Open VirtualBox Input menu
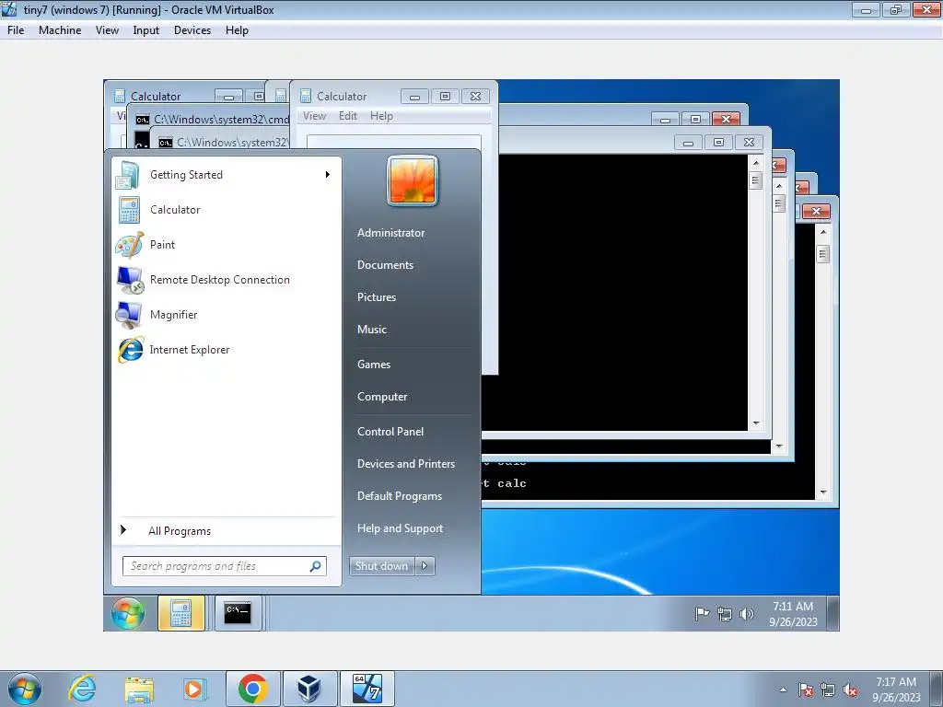Viewport: 943px width, 707px height. coord(146,30)
